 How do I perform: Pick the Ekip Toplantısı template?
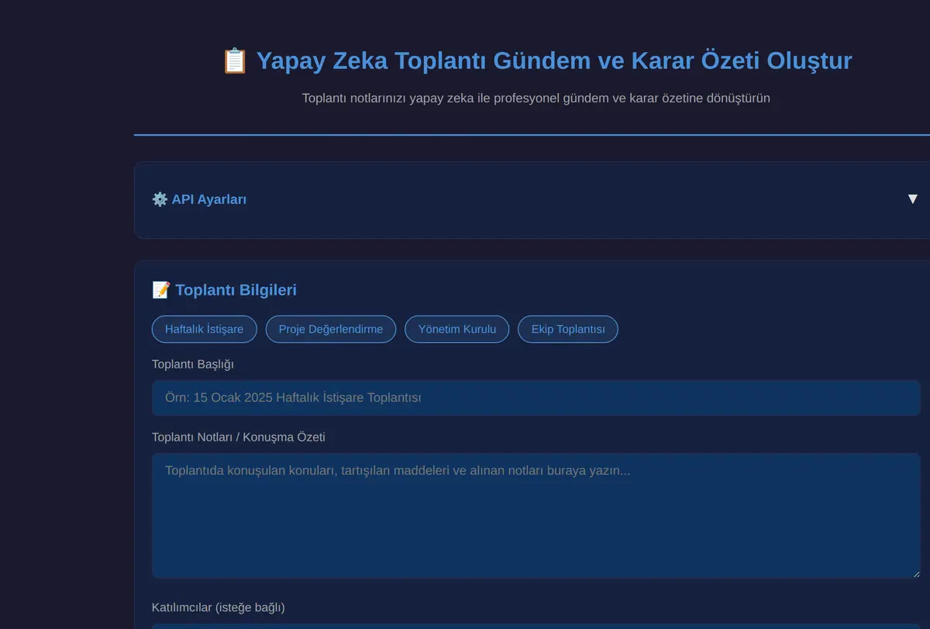[568, 329]
